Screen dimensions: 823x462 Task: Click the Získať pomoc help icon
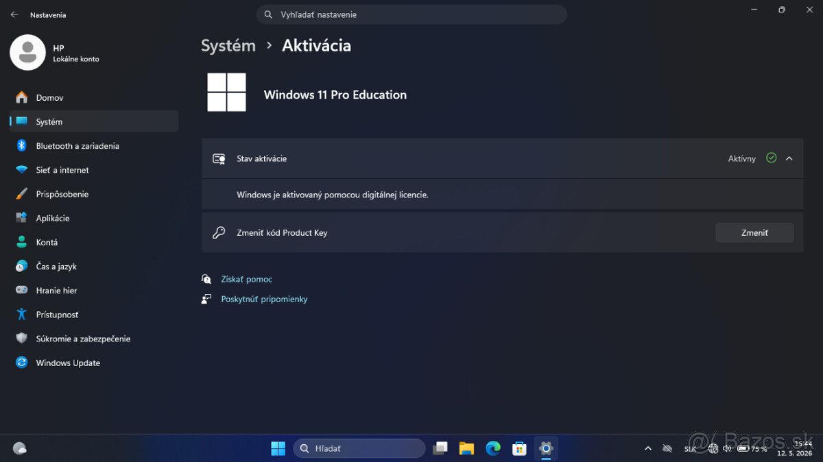tap(206, 279)
